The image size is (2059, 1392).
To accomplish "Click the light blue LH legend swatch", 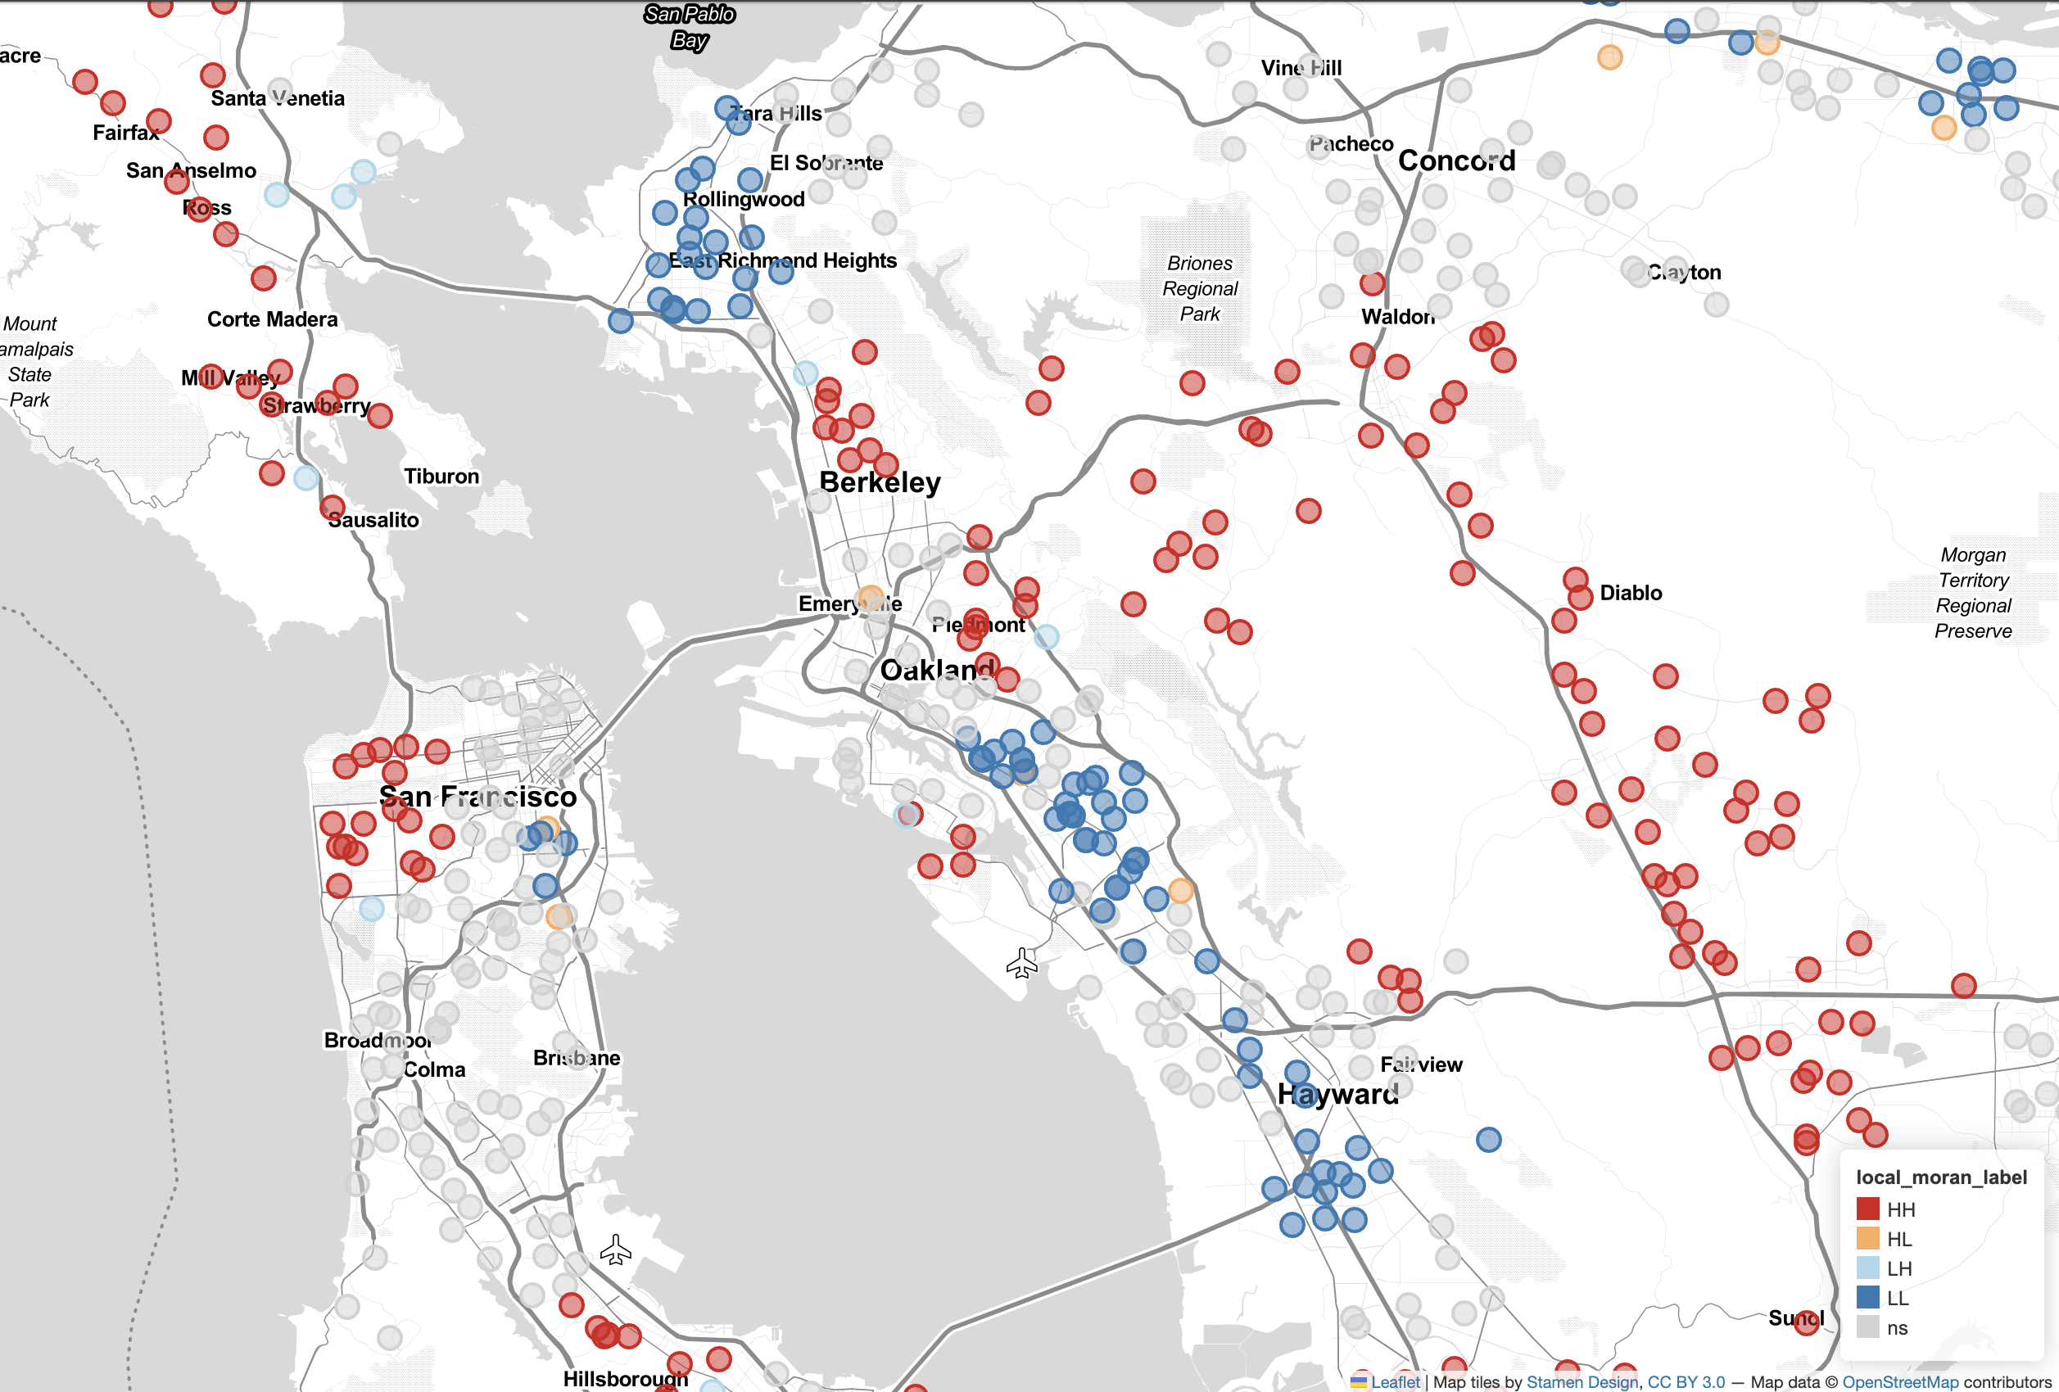I will (x=1867, y=1268).
